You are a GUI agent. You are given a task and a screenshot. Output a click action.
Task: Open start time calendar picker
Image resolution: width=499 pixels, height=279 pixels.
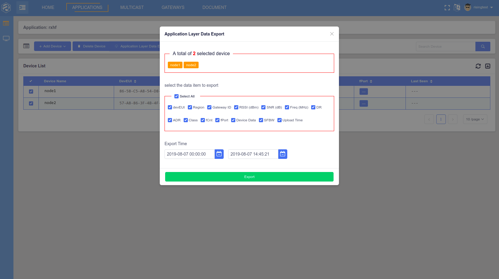tap(219, 154)
